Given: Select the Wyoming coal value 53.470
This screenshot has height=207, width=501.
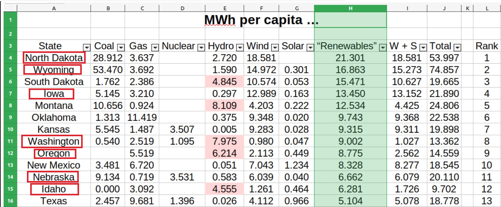Looking at the screenshot, I should (108, 70).
